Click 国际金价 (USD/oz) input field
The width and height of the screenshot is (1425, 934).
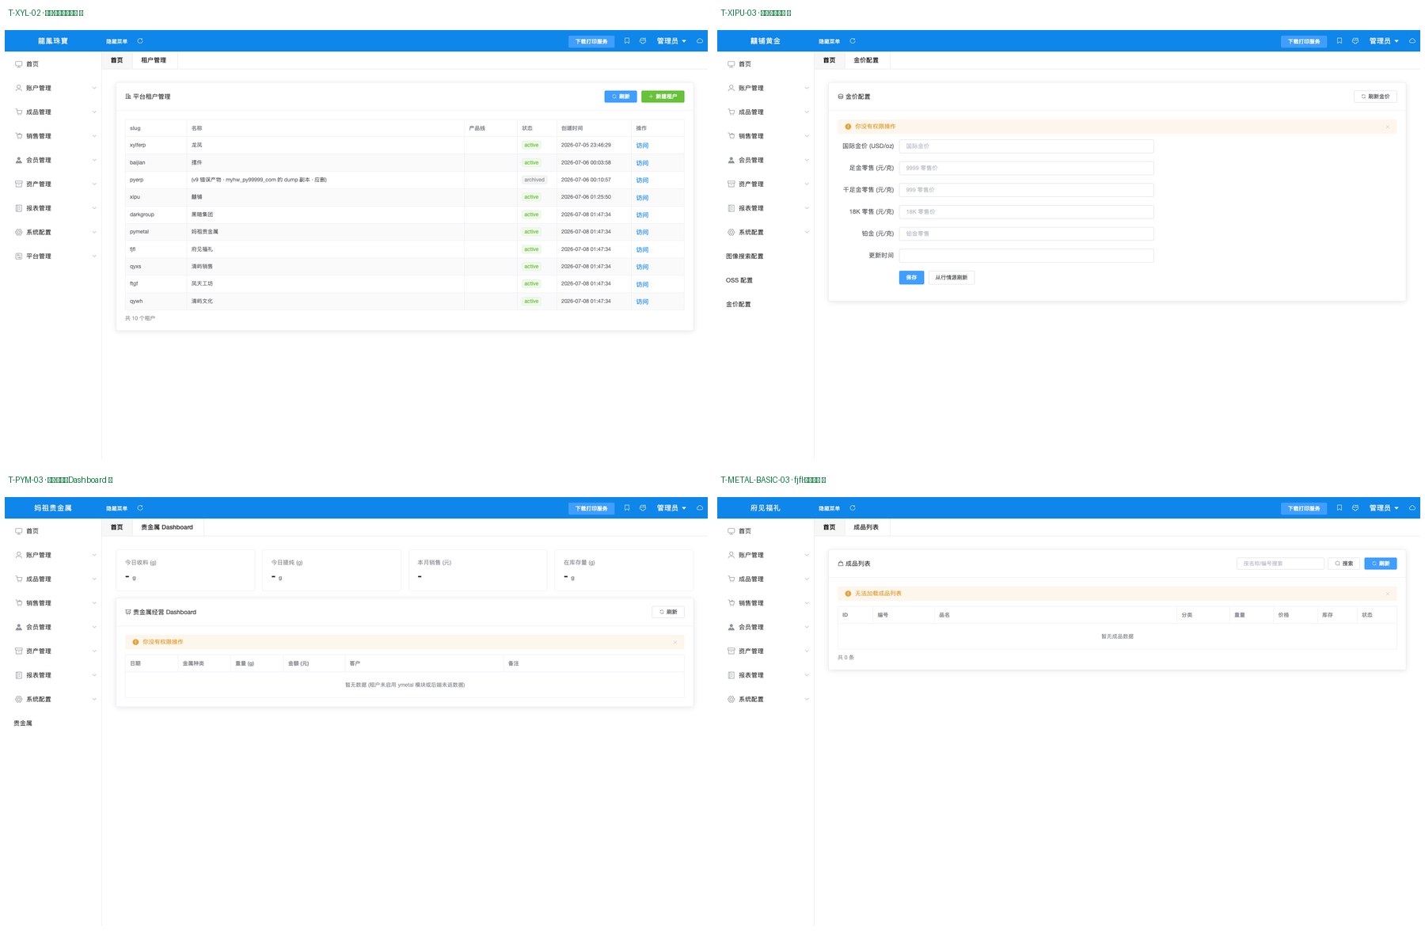click(1026, 146)
